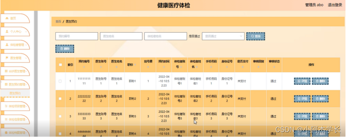Click the grid icon beside 出诊医生管理

[x=6, y=71]
